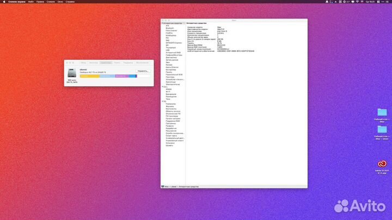This screenshot has width=392, height=220.
Task: Select Карта Ethernet in the sidebar
Action: [x=172, y=67]
